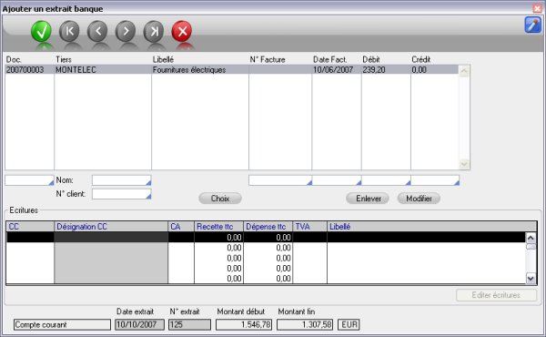Open the Compte courant account field
The width and height of the screenshot is (546, 337).
(x=62, y=325)
